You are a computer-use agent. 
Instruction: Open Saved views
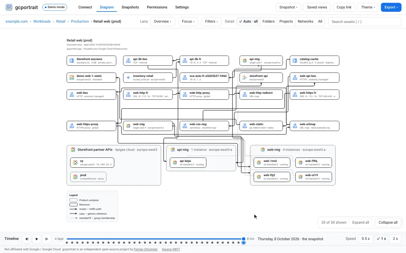tap(317, 7)
